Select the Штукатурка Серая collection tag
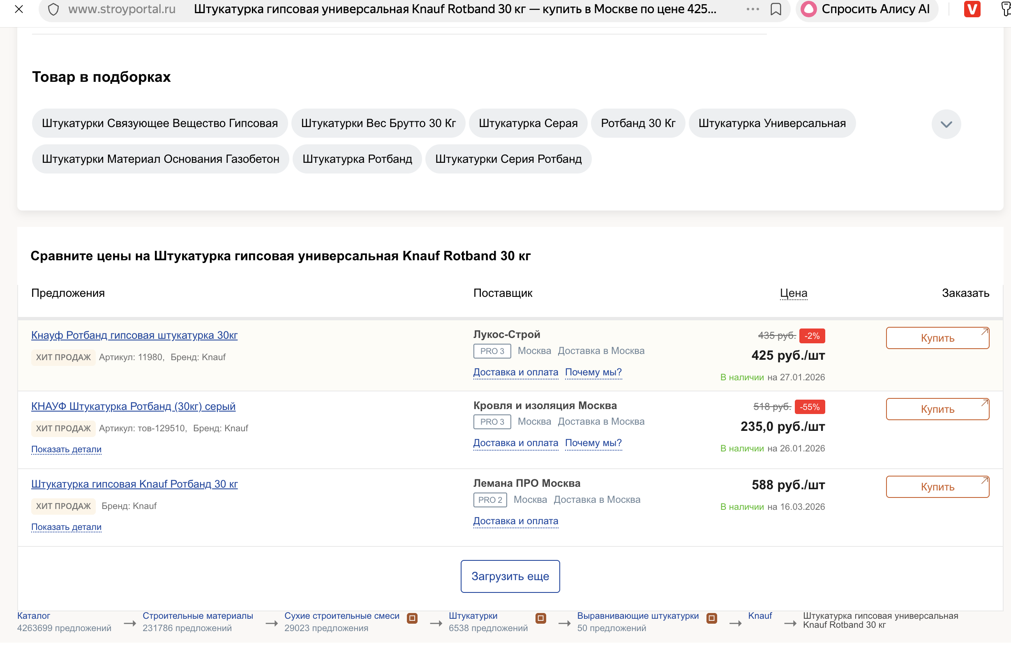1011x657 pixels. [x=528, y=123]
